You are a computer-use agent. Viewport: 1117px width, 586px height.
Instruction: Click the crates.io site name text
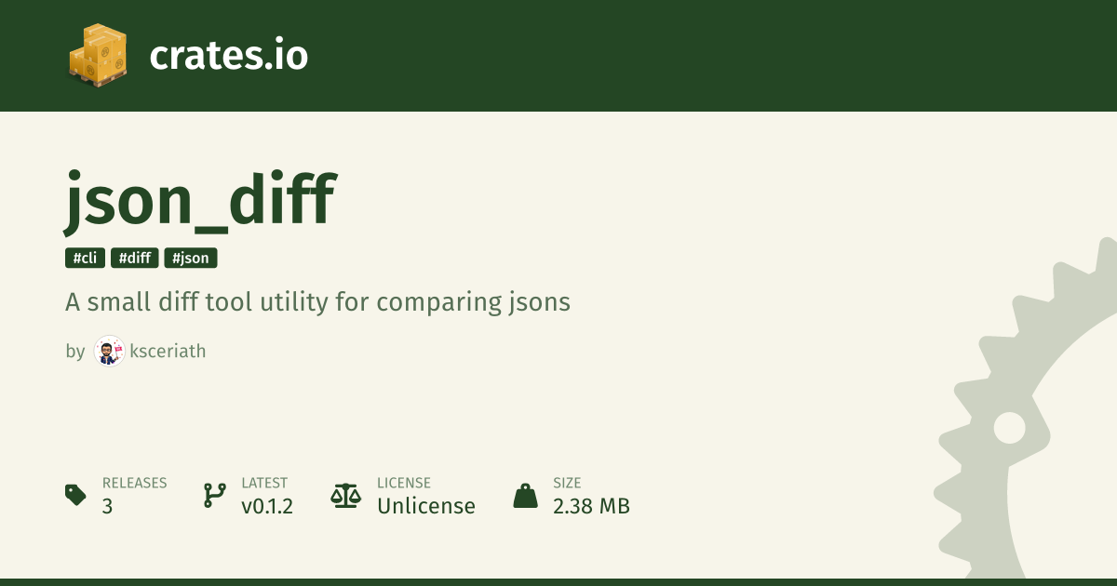coord(228,56)
